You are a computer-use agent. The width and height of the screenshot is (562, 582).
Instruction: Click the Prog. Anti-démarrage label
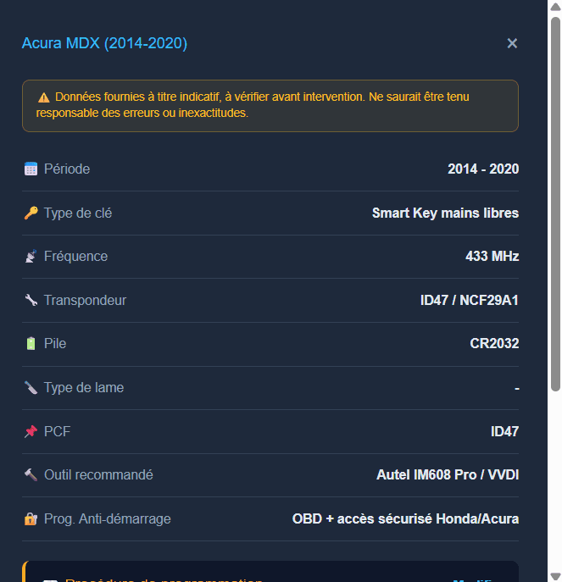(108, 518)
